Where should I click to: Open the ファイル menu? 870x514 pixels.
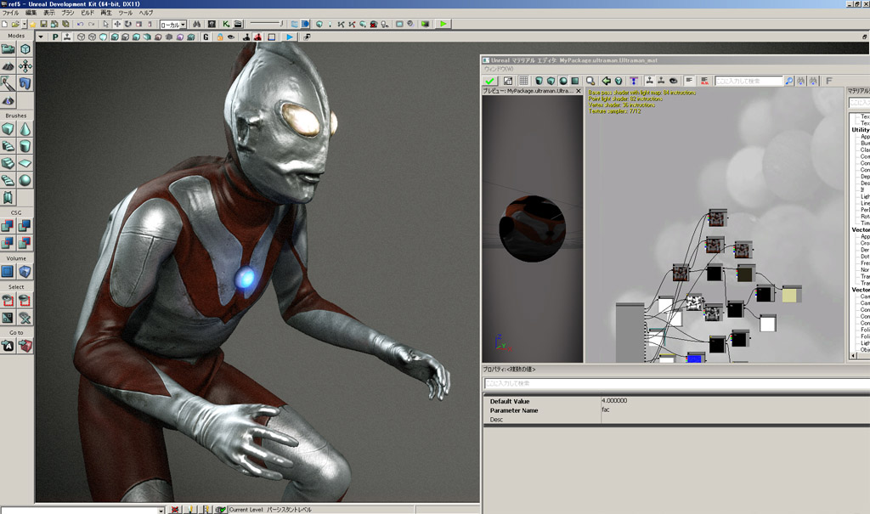(10, 12)
